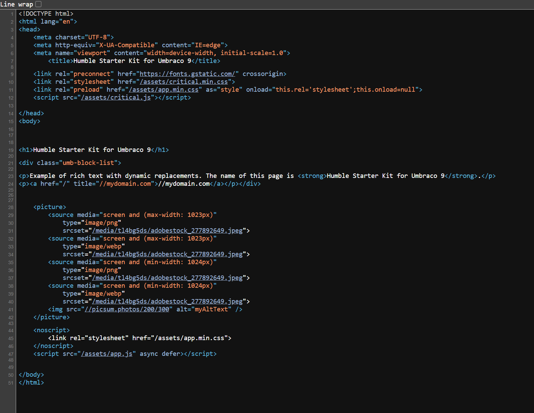Screen dimensions: 534x413
Task: Open the picsum.photos image link
Action: 128,309
